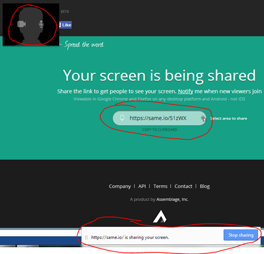Open the Assemblage, Inc. link
264x254 pixels.
tap(172, 199)
